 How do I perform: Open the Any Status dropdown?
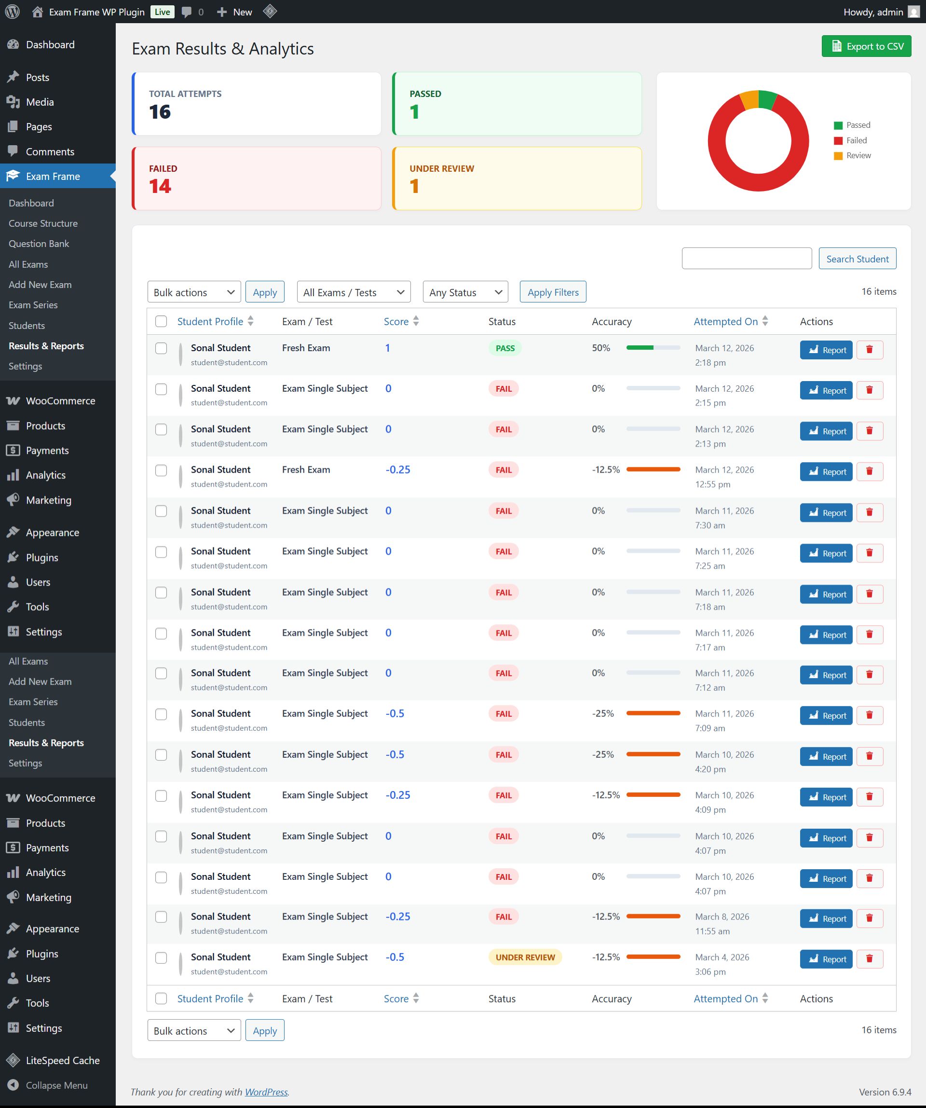point(465,292)
